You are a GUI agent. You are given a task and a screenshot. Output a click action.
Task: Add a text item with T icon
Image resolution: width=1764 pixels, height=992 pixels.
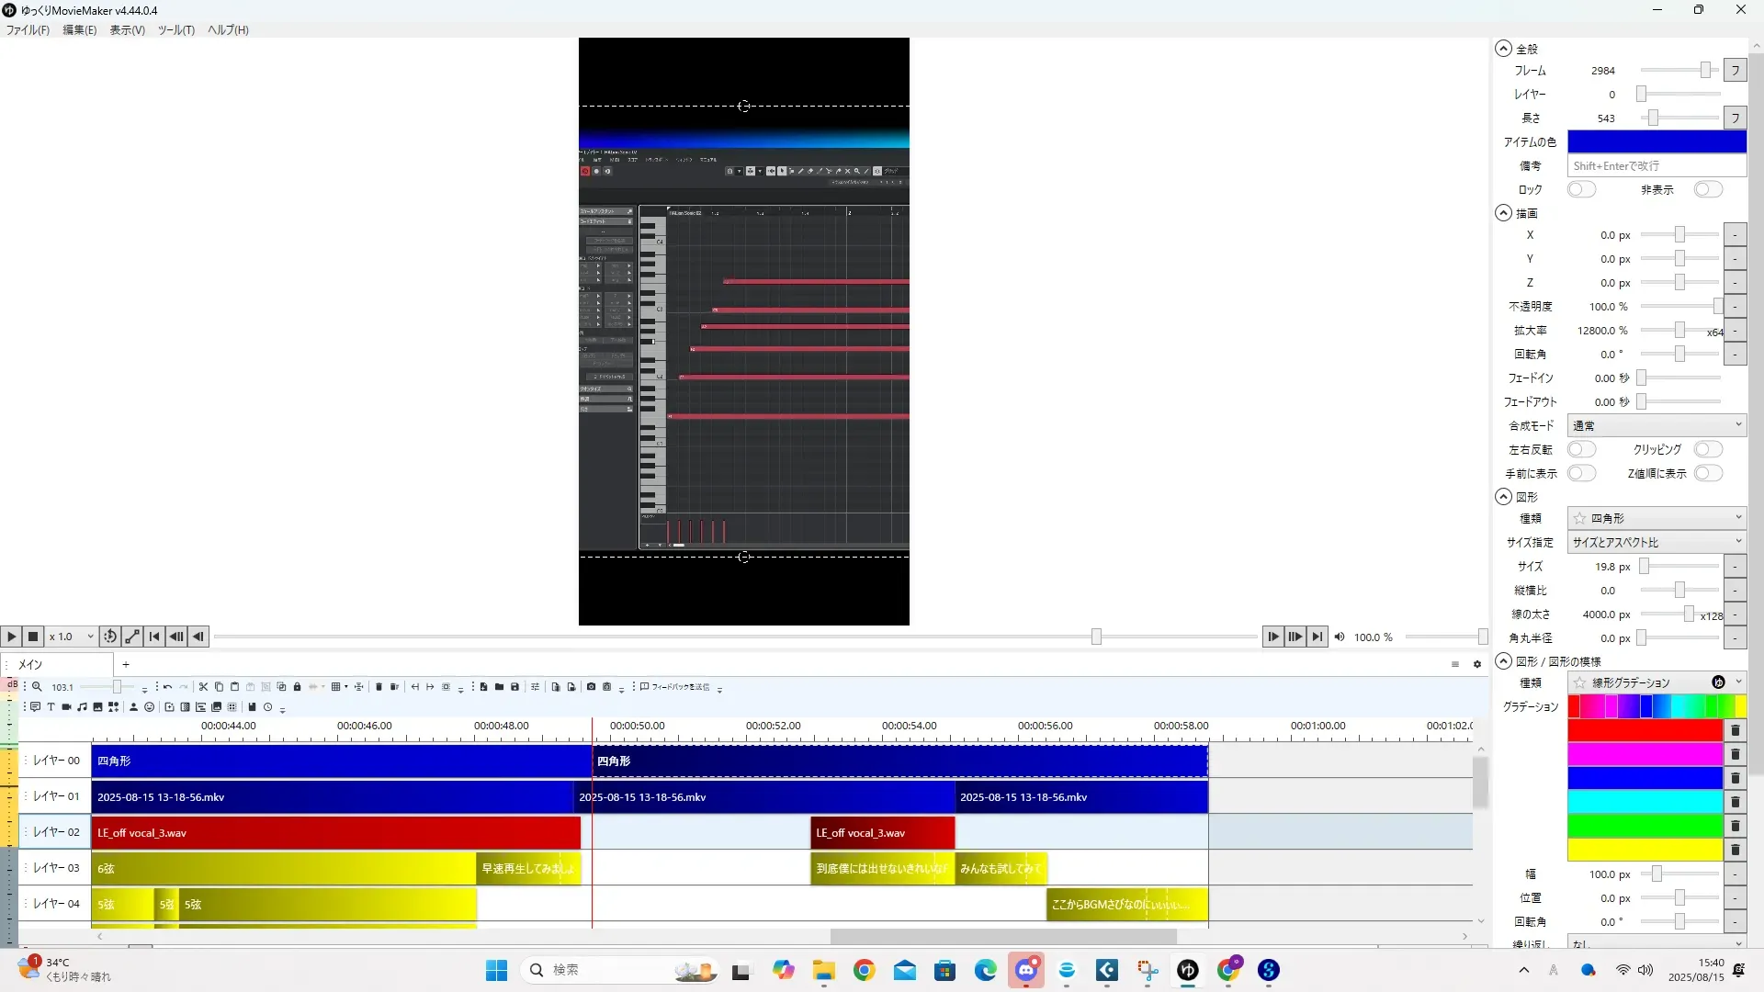tap(51, 707)
